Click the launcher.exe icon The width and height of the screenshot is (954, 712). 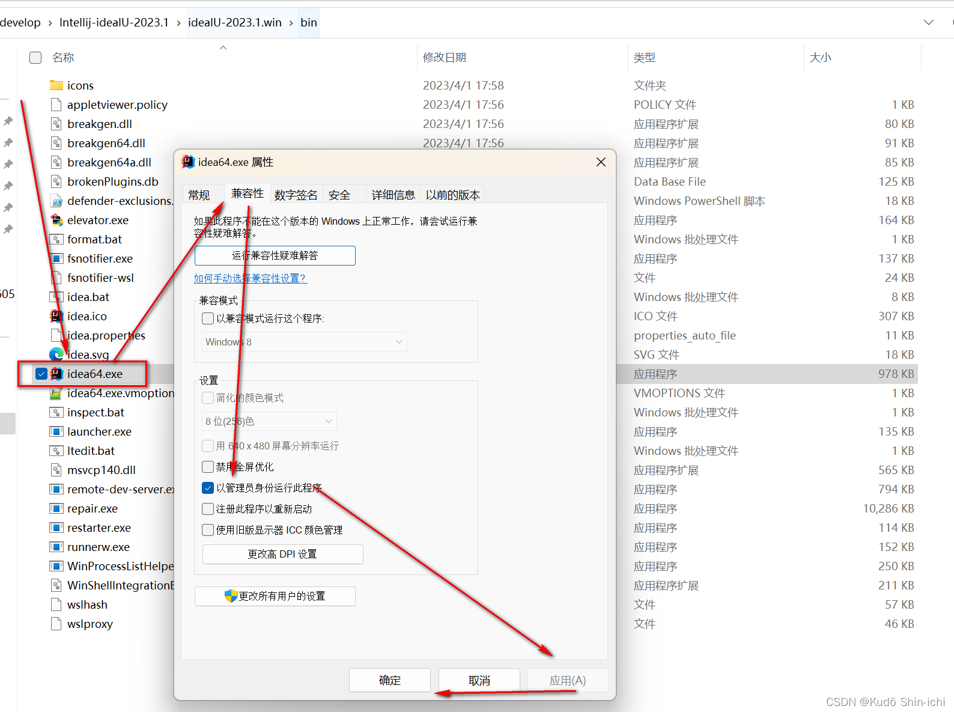coord(56,431)
